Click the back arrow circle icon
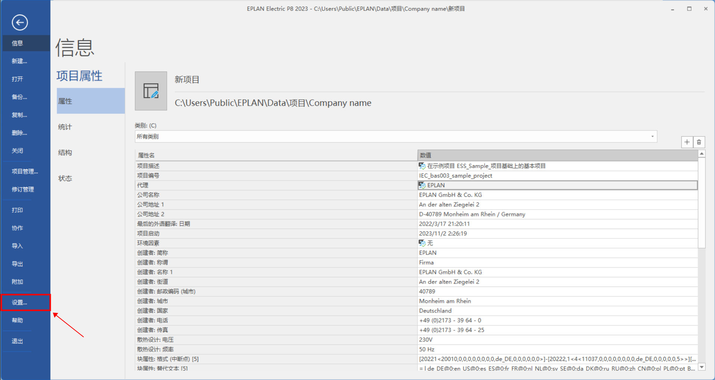This screenshot has width=715, height=380. pos(20,22)
